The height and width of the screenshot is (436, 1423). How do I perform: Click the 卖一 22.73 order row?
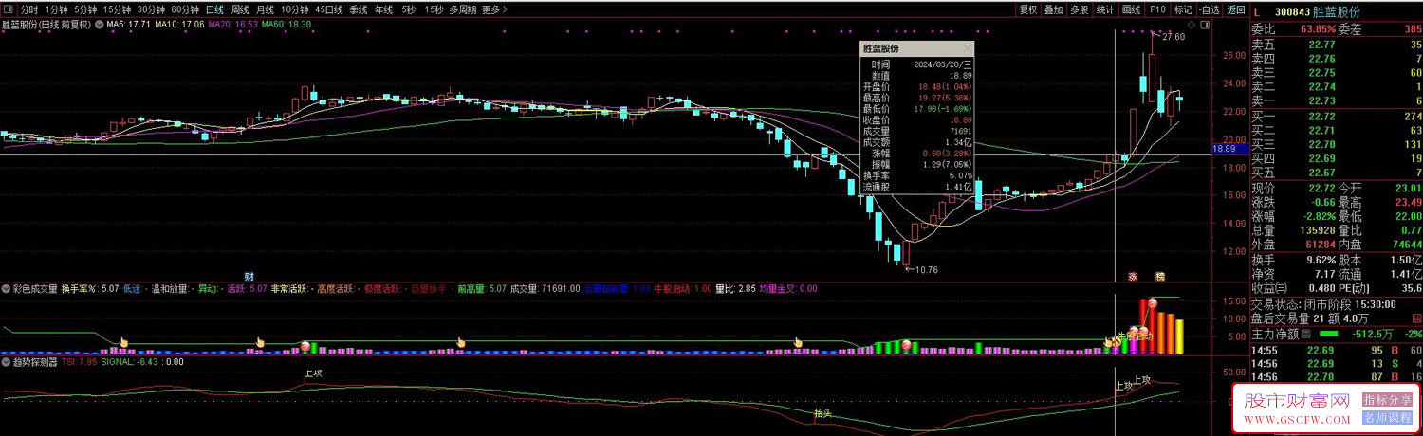1337,100
